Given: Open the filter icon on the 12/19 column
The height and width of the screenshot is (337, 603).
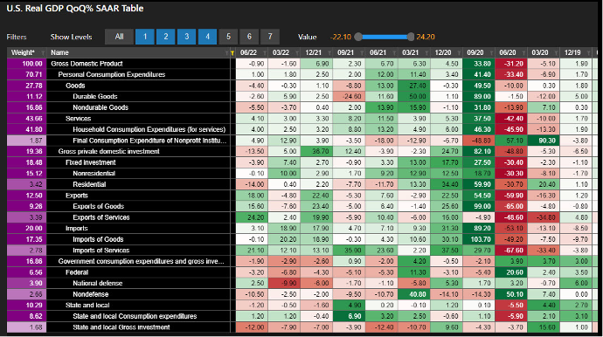Looking at the screenshot, I should tap(588, 53).
